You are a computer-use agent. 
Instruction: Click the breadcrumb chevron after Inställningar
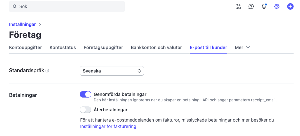pyautogui.click(x=40, y=24)
